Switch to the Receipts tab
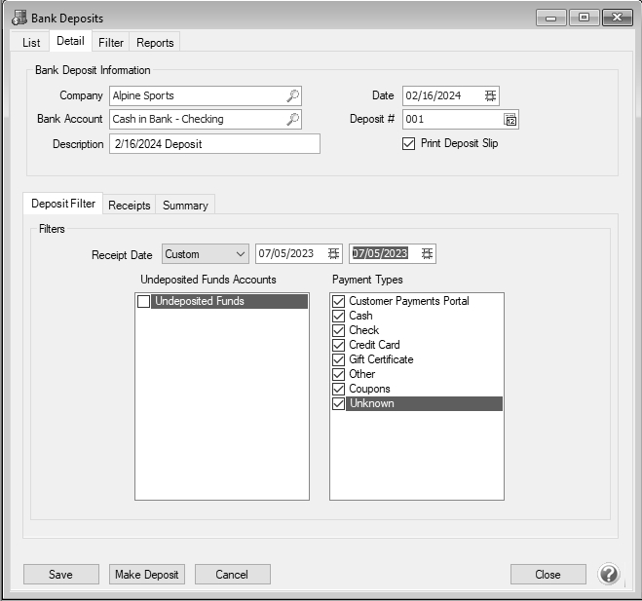The width and height of the screenshot is (642, 601). [129, 206]
